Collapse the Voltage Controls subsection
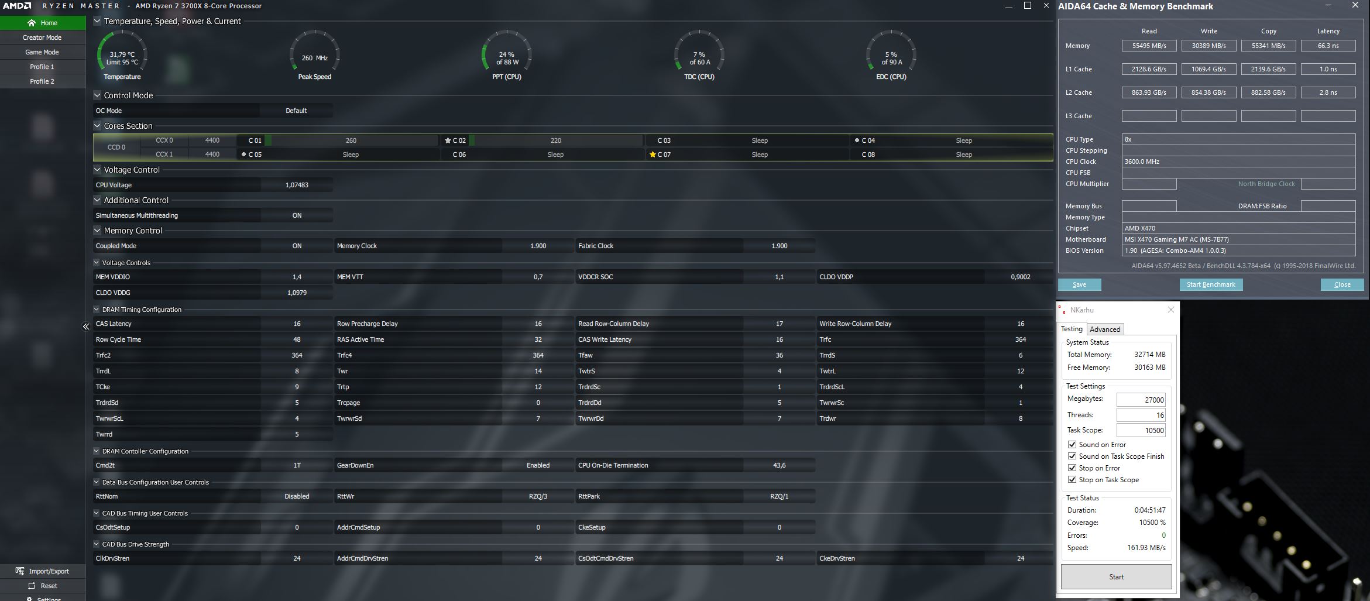The image size is (1370, 601). pyautogui.click(x=97, y=263)
